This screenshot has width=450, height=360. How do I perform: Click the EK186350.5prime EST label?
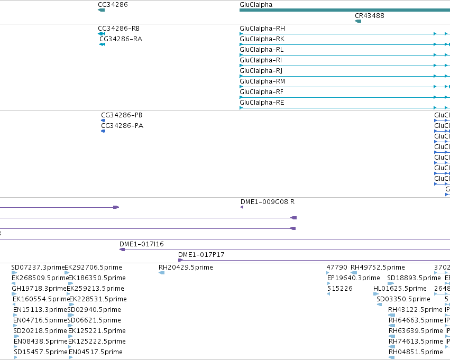click(97, 278)
